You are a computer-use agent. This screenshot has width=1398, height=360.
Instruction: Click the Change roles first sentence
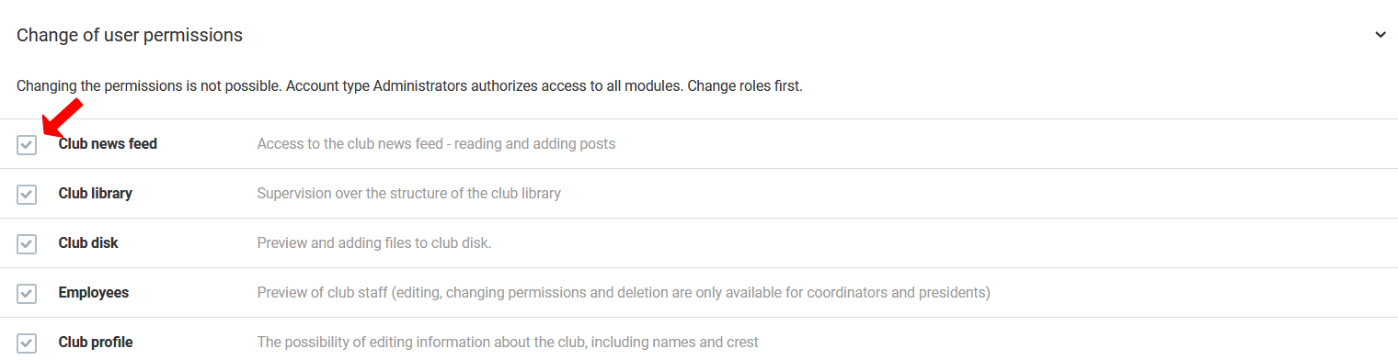[x=746, y=87]
